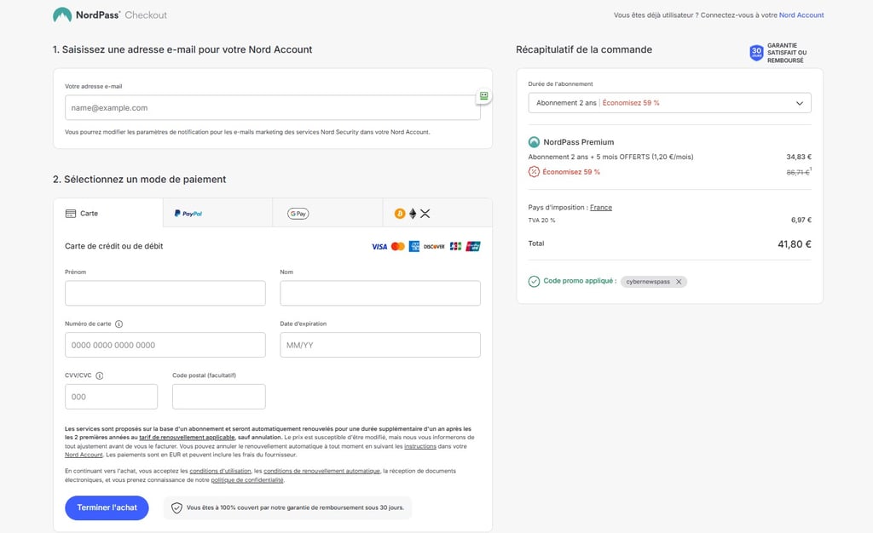Image resolution: width=873 pixels, height=533 pixels.
Task: Click the Terminer l'achat button
Action: pyautogui.click(x=107, y=507)
